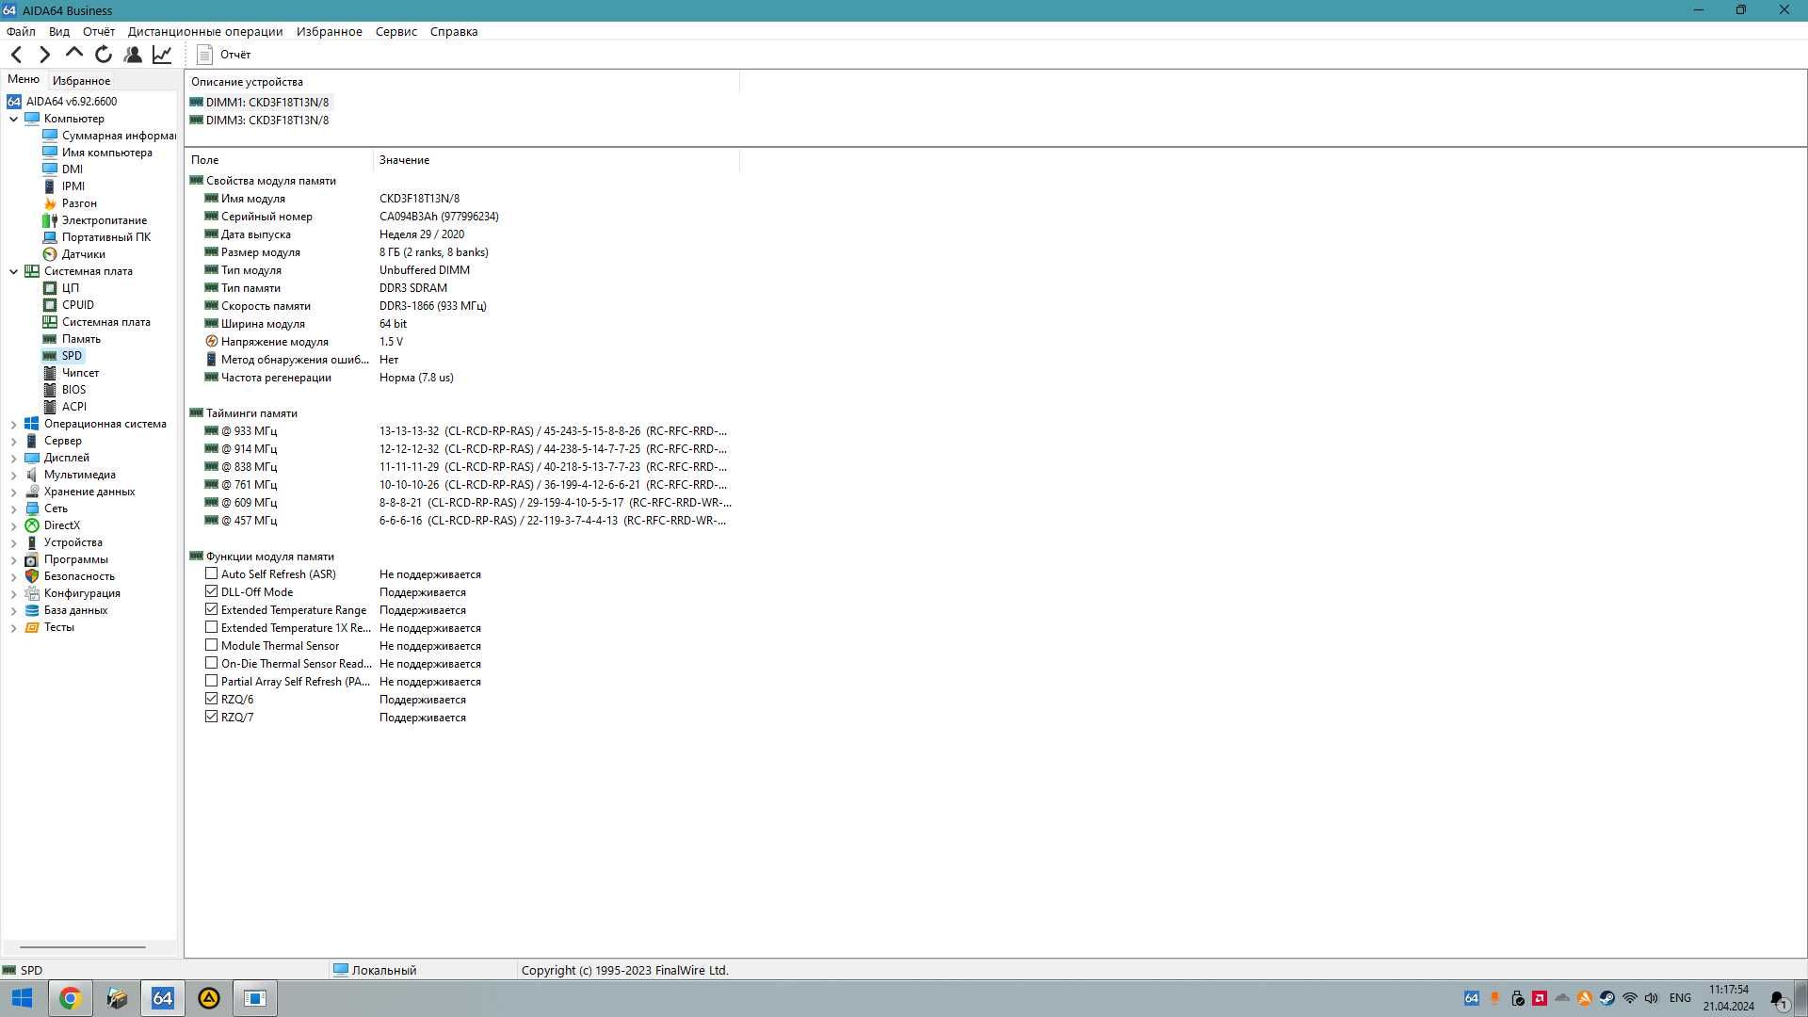Image resolution: width=1808 pixels, height=1017 pixels.
Task: Open the Чипсет icon item
Action: 50,373
